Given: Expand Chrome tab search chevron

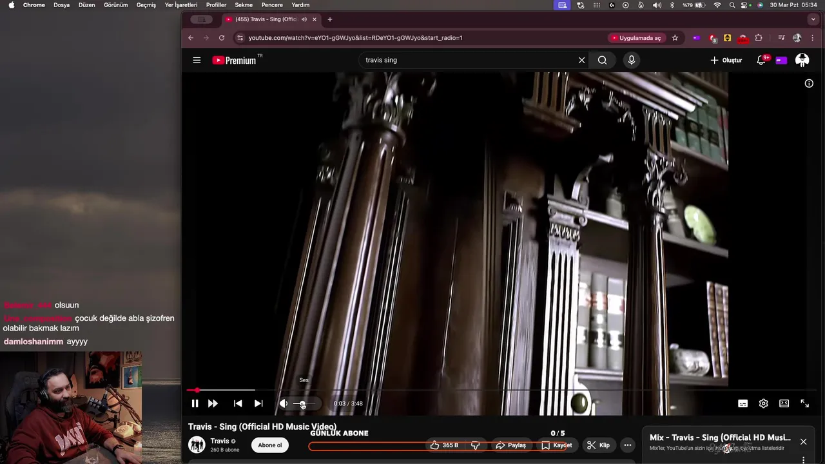Looking at the screenshot, I should point(813,19).
